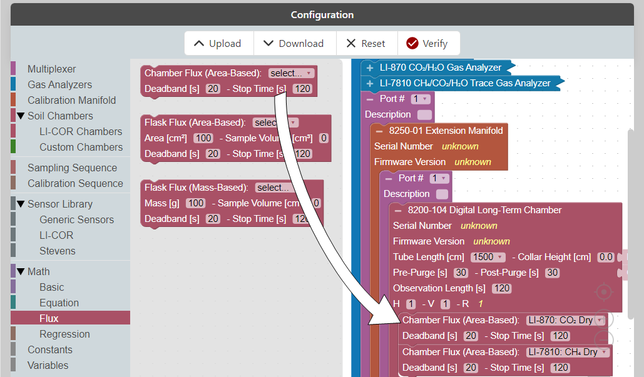Viewport: 644px width, 377px height.
Task: Click Deadband field on LI-7810 Chamber Flux block
Action: coord(471,368)
